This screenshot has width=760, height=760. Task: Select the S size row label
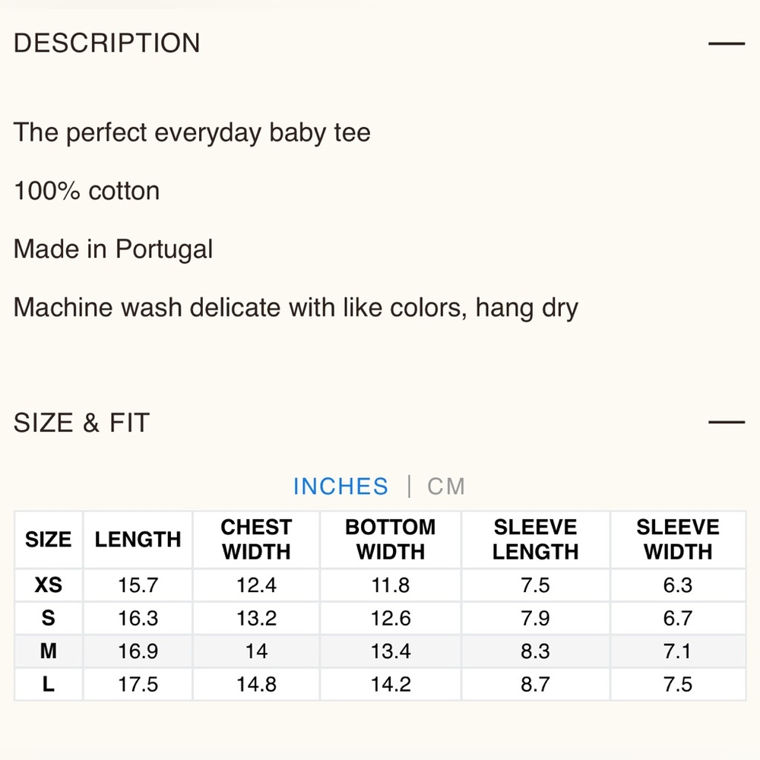(49, 618)
